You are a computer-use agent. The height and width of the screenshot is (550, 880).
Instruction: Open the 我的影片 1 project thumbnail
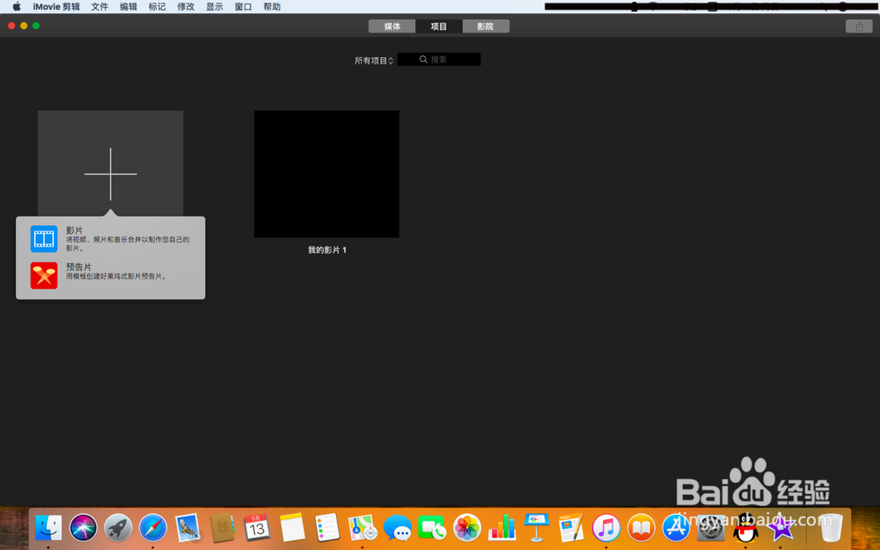point(326,174)
